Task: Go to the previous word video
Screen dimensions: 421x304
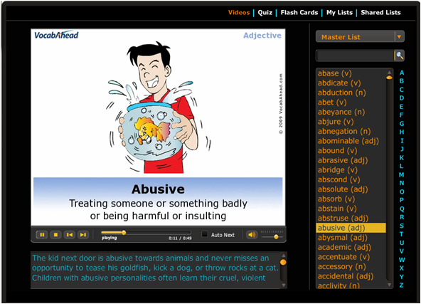Action: (x=70, y=235)
